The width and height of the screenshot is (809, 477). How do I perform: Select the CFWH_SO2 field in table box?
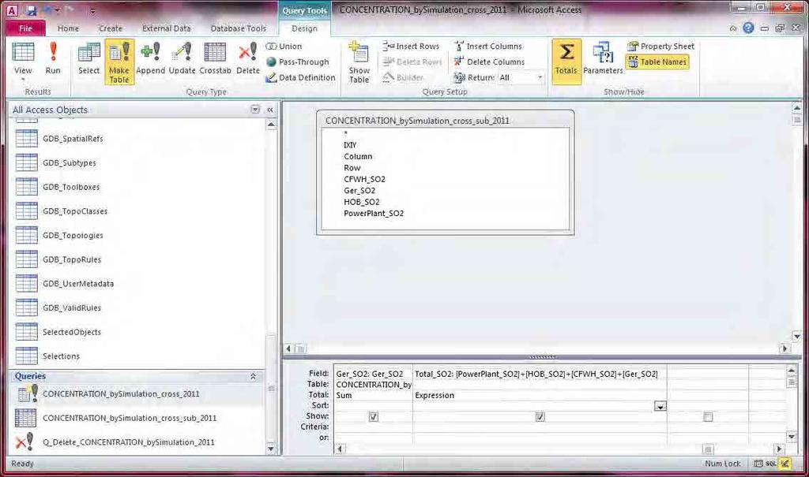point(364,179)
